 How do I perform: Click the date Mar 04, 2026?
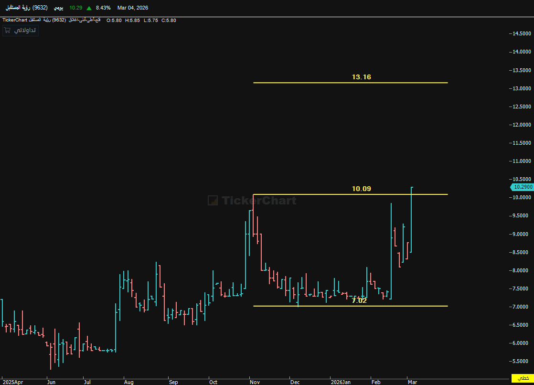point(133,8)
